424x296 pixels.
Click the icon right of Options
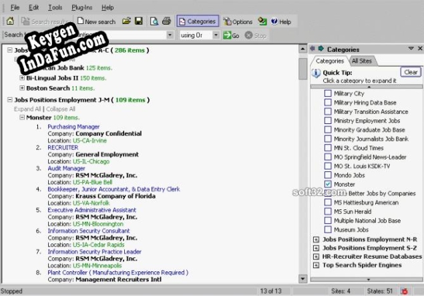click(262, 21)
